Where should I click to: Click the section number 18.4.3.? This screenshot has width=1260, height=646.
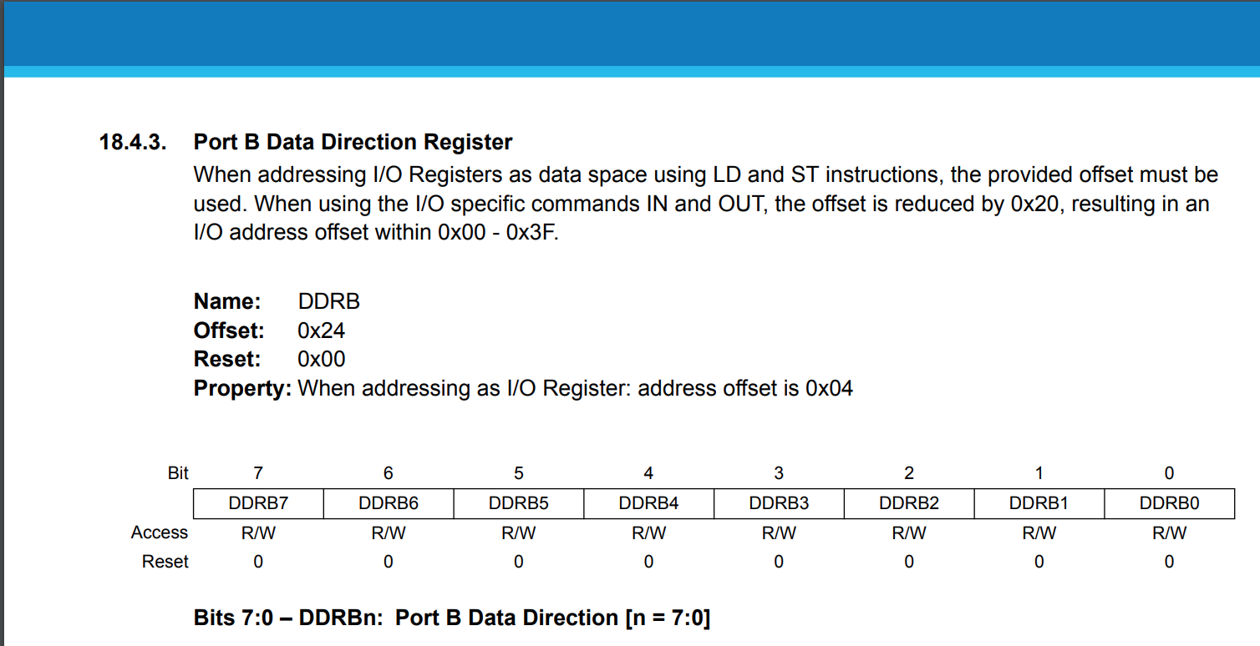[x=132, y=142]
